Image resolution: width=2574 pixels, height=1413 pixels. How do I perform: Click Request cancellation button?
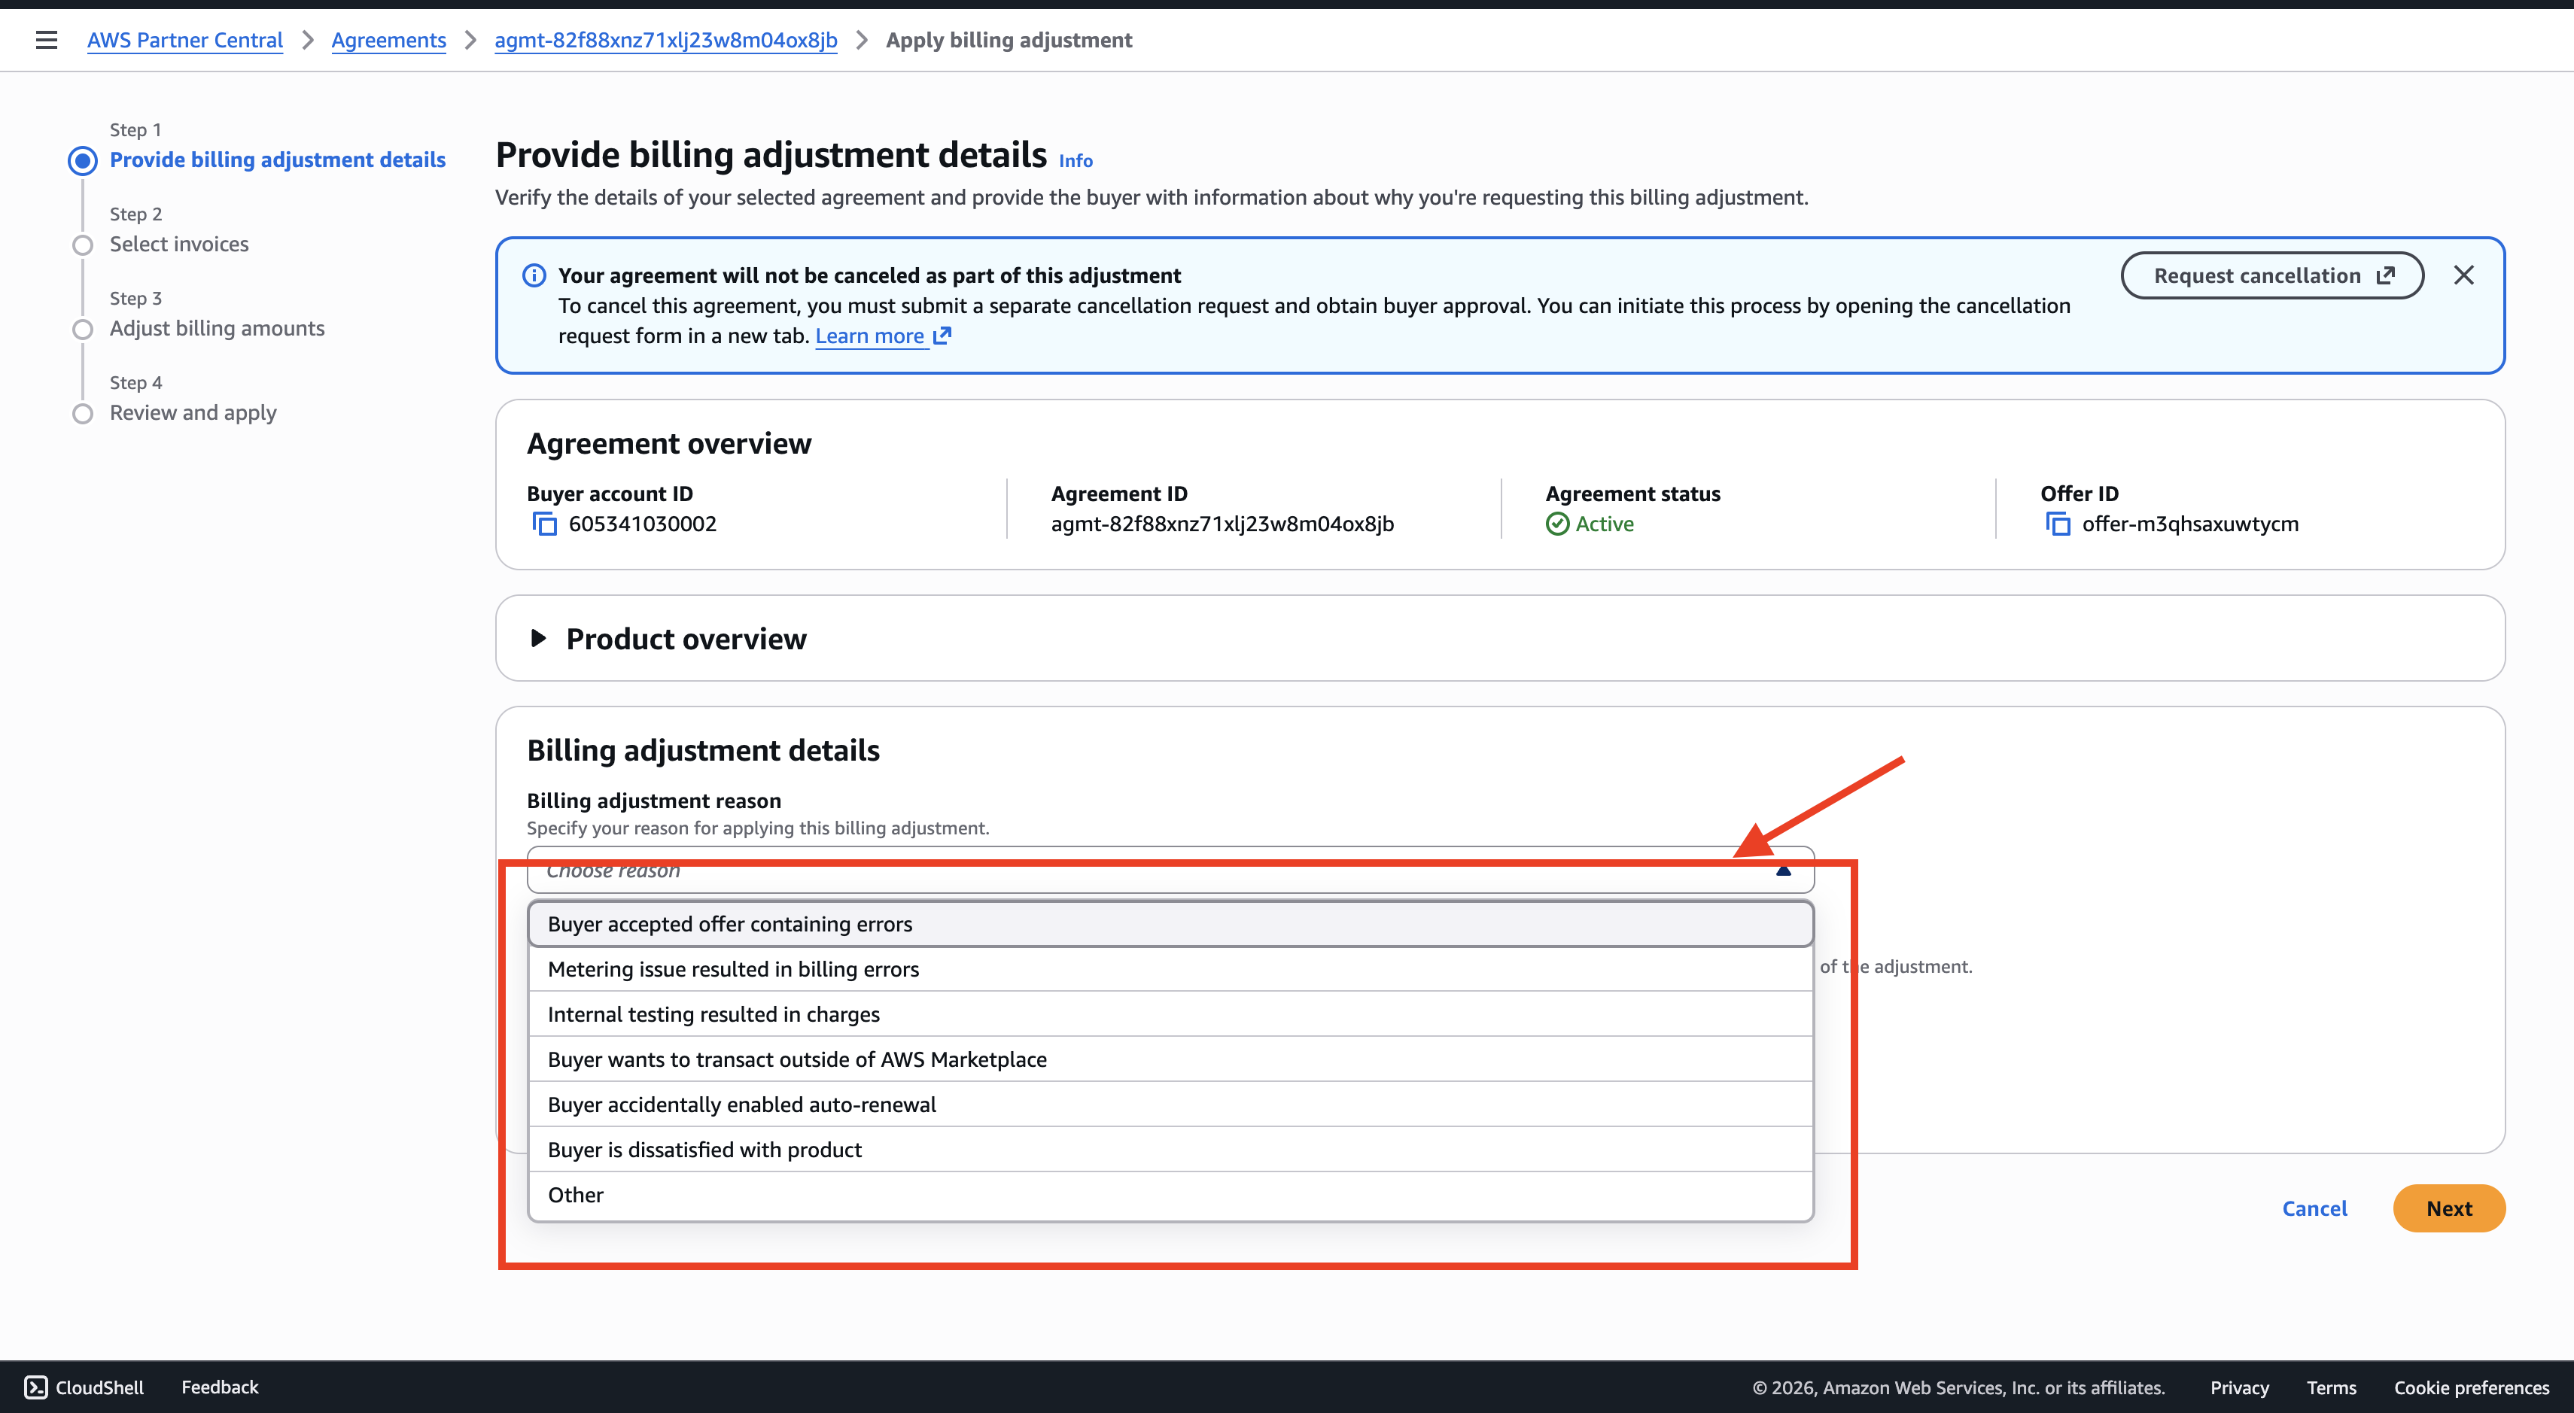[2272, 275]
